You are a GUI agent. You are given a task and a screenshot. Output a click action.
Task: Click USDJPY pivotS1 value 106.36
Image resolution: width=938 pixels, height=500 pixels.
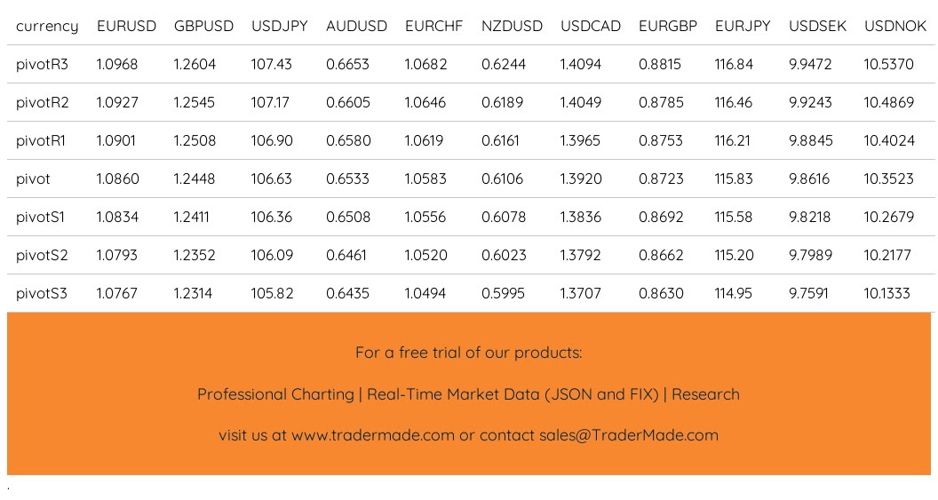click(272, 218)
